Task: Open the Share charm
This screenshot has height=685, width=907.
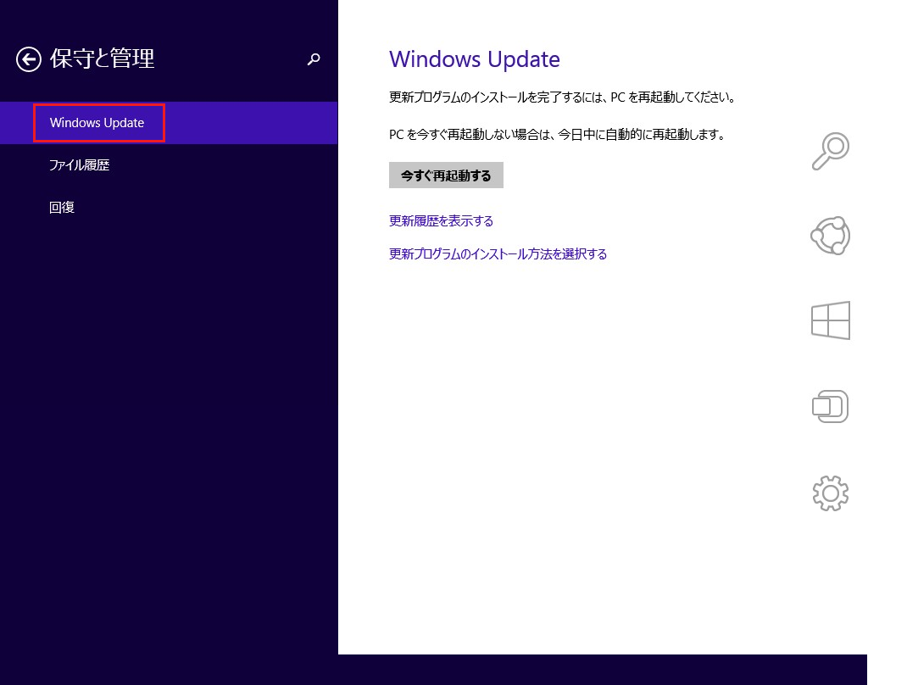Action: click(830, 236)
